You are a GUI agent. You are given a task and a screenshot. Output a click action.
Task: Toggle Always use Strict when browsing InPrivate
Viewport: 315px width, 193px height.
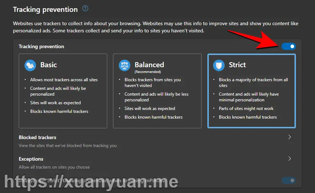(288, 180)
